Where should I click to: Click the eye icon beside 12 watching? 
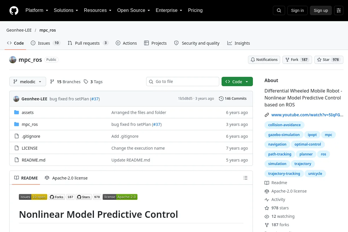[x=267, y=216]
